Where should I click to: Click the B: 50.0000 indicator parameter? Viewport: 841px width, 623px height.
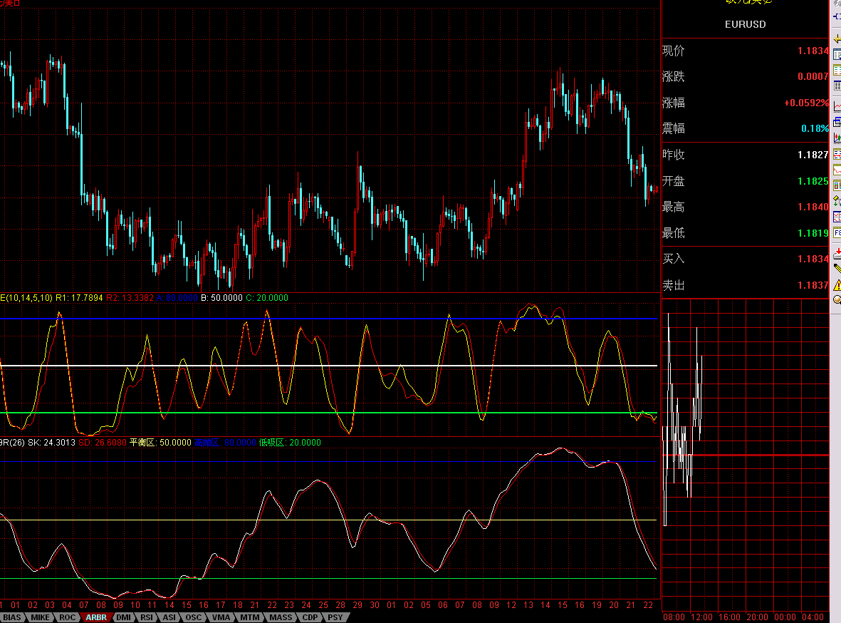point(221,297)
